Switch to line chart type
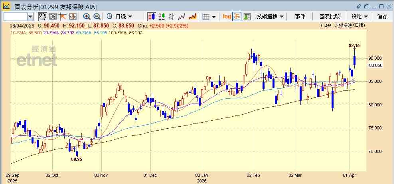Viewport: 395px width, 184px height. pyautogui.click(x=182, y=17)
